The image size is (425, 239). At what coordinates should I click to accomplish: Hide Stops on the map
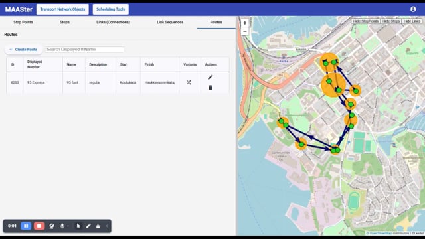click(x=391, y=21)
